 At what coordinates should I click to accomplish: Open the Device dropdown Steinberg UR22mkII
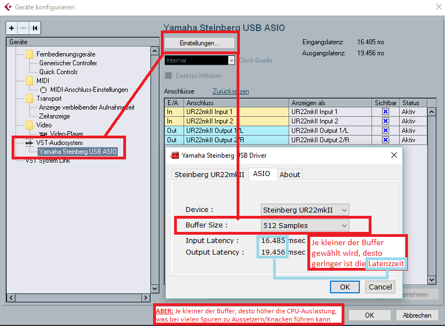click(305, 210)
